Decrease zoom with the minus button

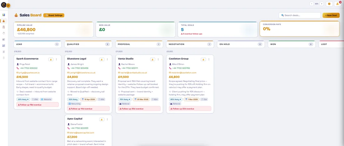coord(311,4)
